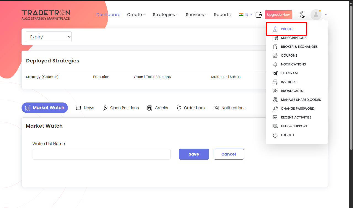Image resolution: width=353 pixels, height=208 pixels.
Task: Toggle dark mode with the moon icon
Action: (x=302, y=15)
